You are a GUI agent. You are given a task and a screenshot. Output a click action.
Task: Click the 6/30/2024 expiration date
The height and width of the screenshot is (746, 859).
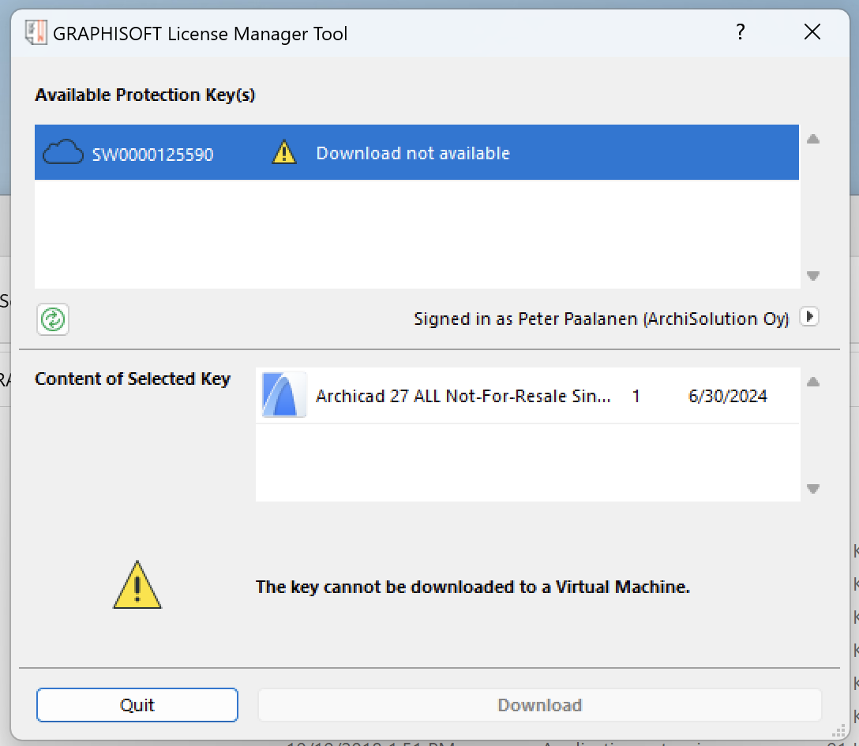(x=727, y=396)
